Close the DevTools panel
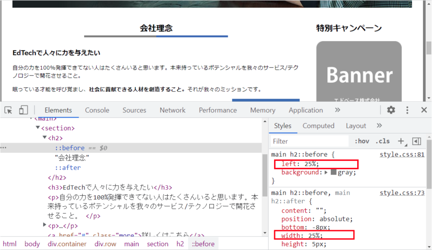This screenshot has width=432, height=250. pos(424,110)
